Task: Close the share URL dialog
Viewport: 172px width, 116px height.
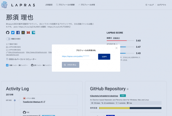Action: coord(116,48)
